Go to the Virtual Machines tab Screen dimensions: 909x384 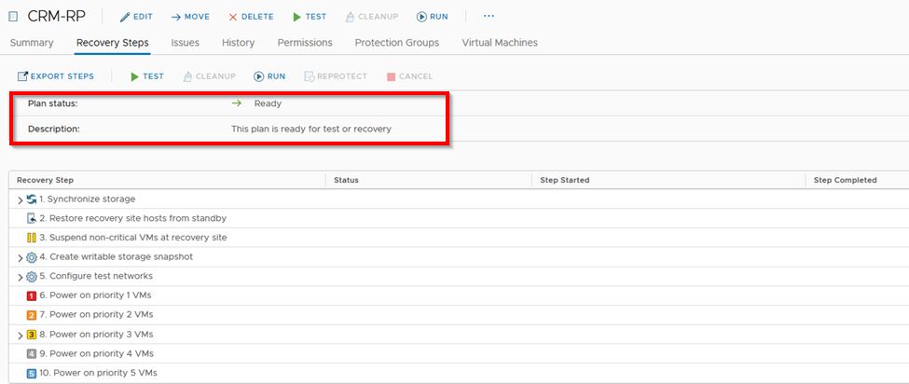pos(499,43)
